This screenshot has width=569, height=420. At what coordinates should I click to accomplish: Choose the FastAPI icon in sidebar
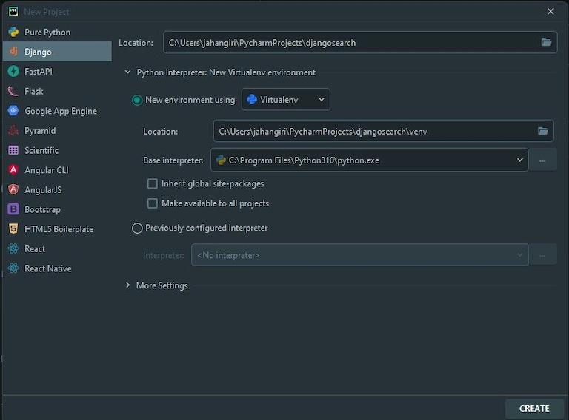click(x=13, y=72)
